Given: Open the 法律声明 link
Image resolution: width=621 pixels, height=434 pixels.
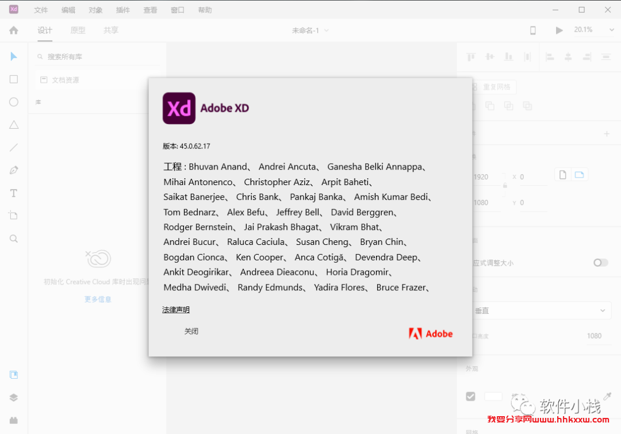Looking at the screenshot, I should point(176,310).
